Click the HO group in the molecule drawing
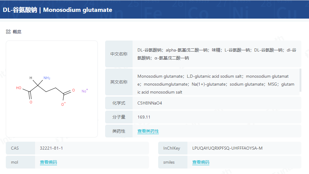The image size is (309, 174). (19, 88)
